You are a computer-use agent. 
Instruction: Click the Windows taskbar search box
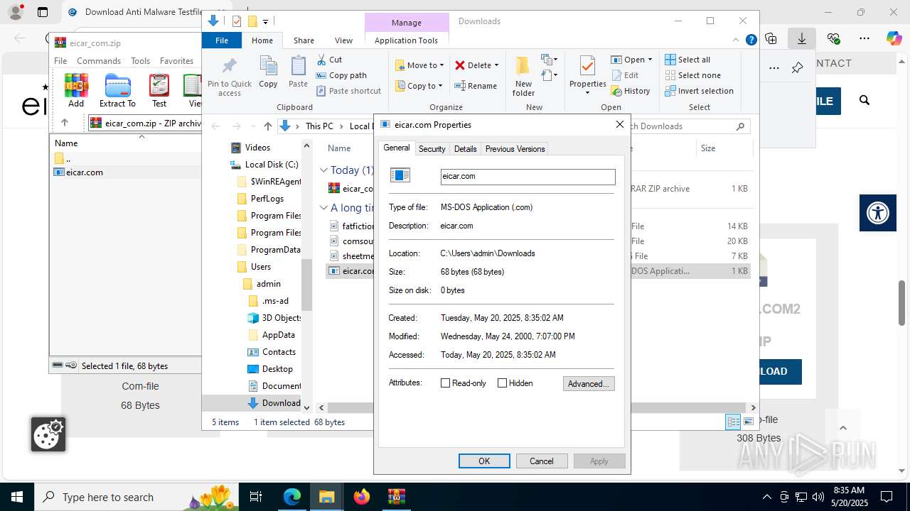click(136, 497)
